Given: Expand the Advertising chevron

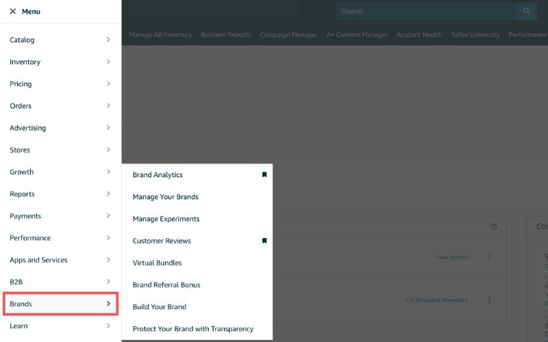Looking at the screenshot, I should click(108, 128).
